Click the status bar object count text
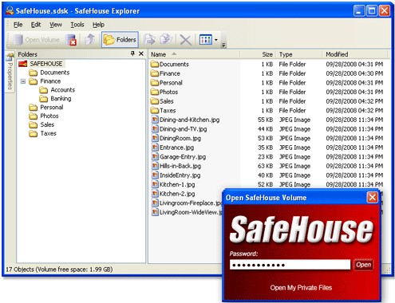The image size is (395, 303). 59,270
